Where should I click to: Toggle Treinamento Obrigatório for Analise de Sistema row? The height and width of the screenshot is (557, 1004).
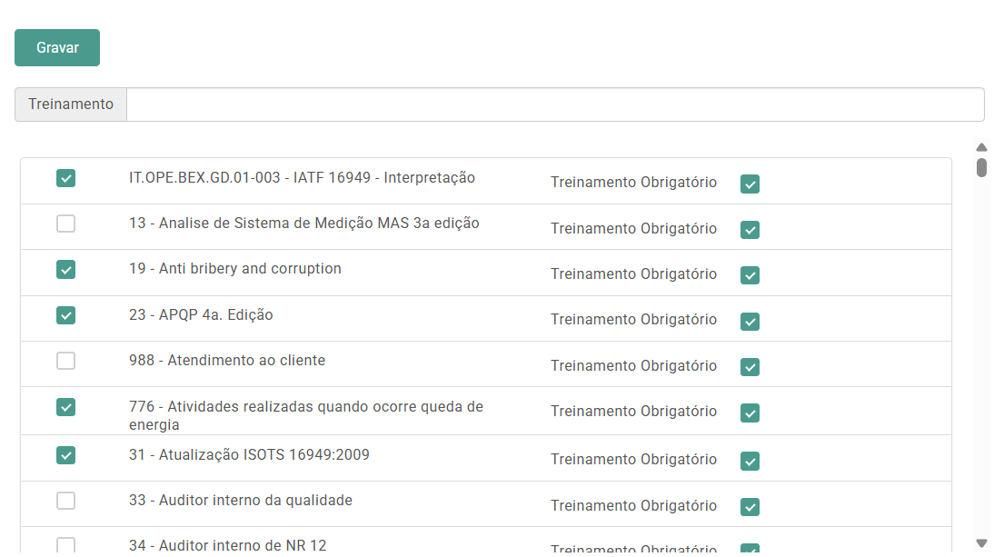coord(750,230)
